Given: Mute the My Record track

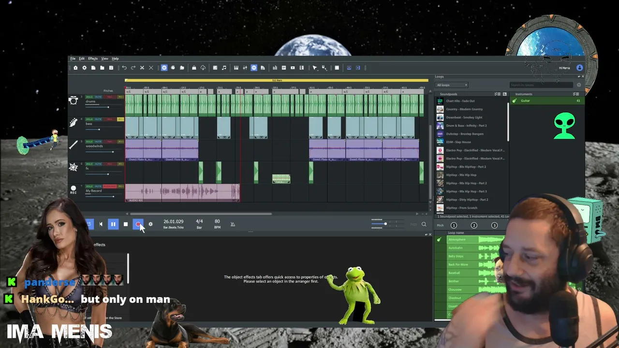Looking at the screenshot, I should click(x=98, y=186).
